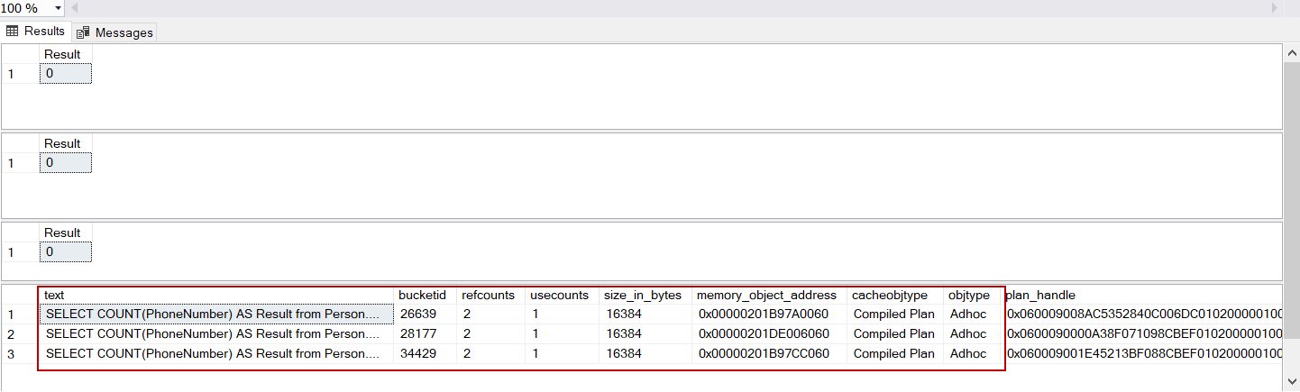Select the objtype column header
The image size is (1300, 392).
(969, 296)
